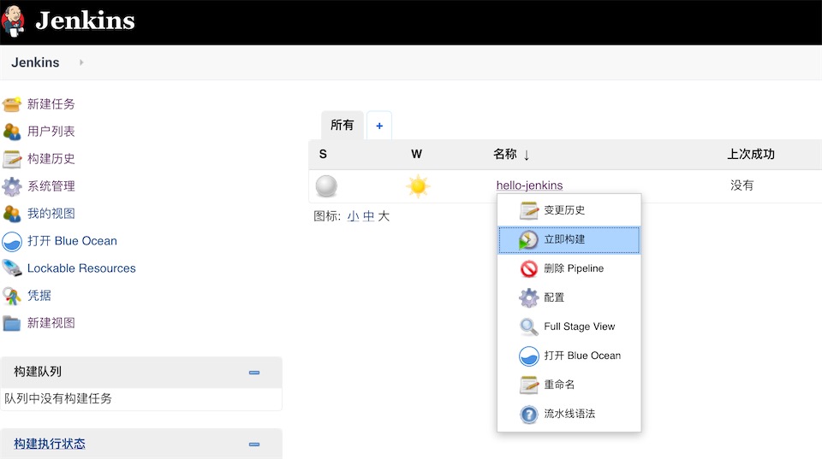The height and width of the screenshot is (459, 822).
Task: Open the sidebar 打开 Blue Ocean link
Action: click(72, 241)
